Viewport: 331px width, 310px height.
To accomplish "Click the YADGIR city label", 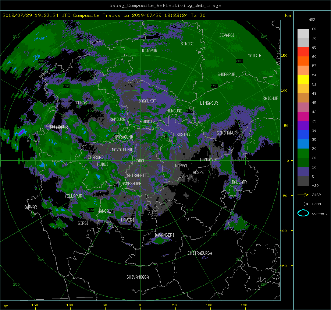I will 255,56.
